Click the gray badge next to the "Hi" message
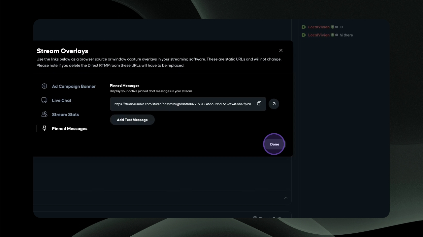This screenshot has height=237, width=423. (x=337, y=27)
